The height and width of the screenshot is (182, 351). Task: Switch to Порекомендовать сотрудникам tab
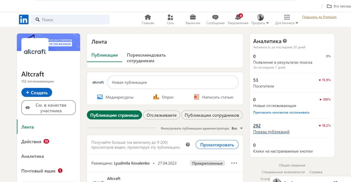pyautogui.click(x=146, y=58)
